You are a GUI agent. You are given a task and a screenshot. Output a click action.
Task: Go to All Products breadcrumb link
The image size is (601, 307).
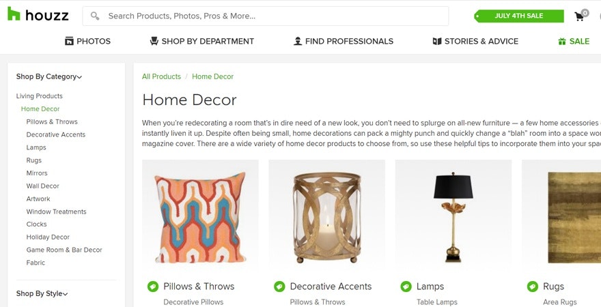point(161,76)
